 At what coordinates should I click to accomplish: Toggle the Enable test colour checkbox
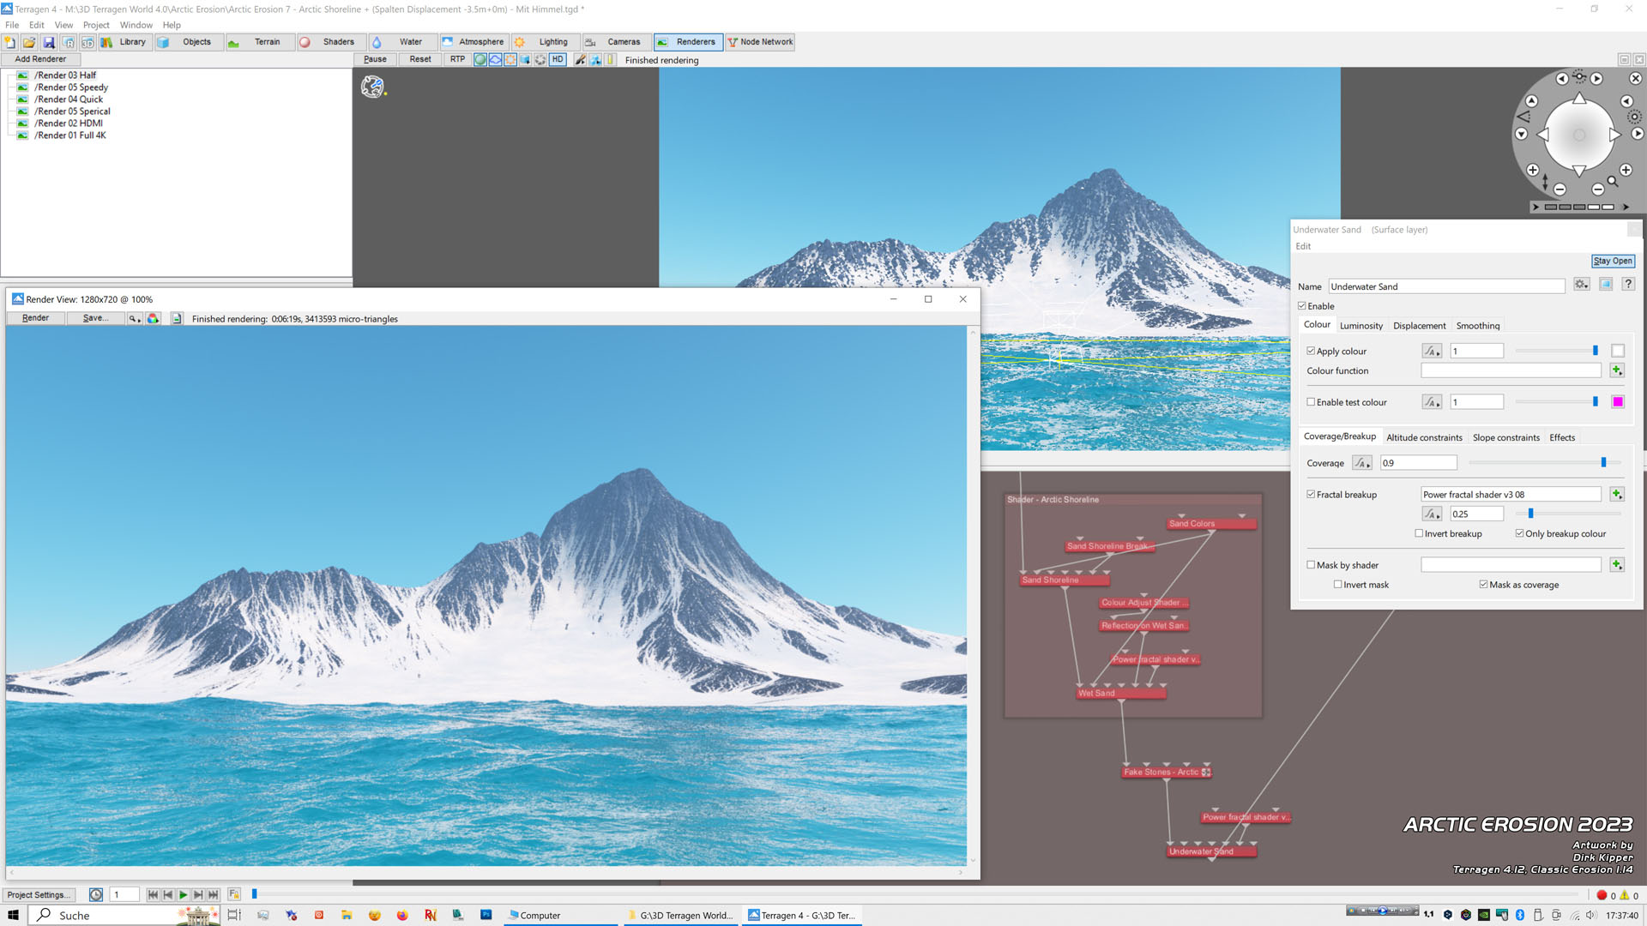[1310, 401]
